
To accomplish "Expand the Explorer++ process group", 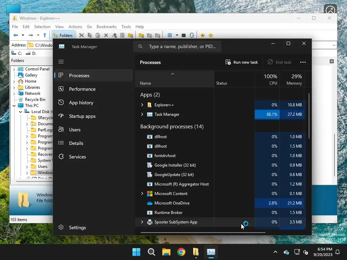I will [x=142, y=105].
